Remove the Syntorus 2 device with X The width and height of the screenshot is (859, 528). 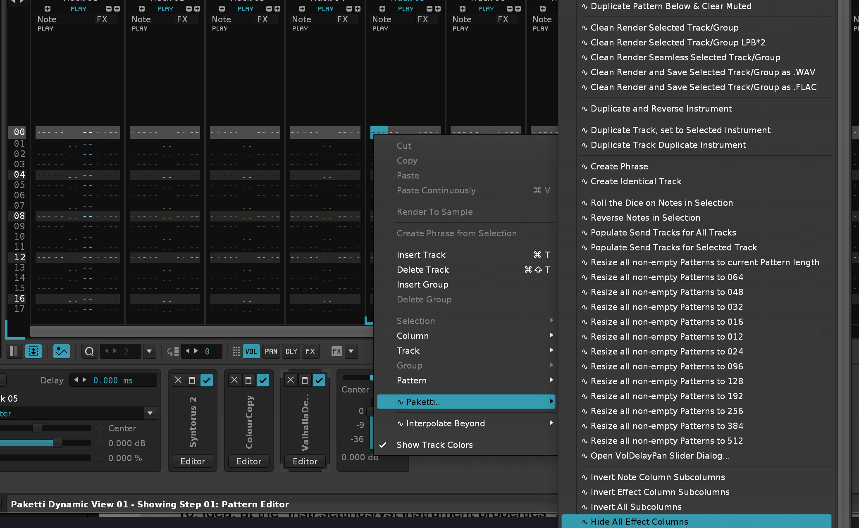click(x=178, y=380)
